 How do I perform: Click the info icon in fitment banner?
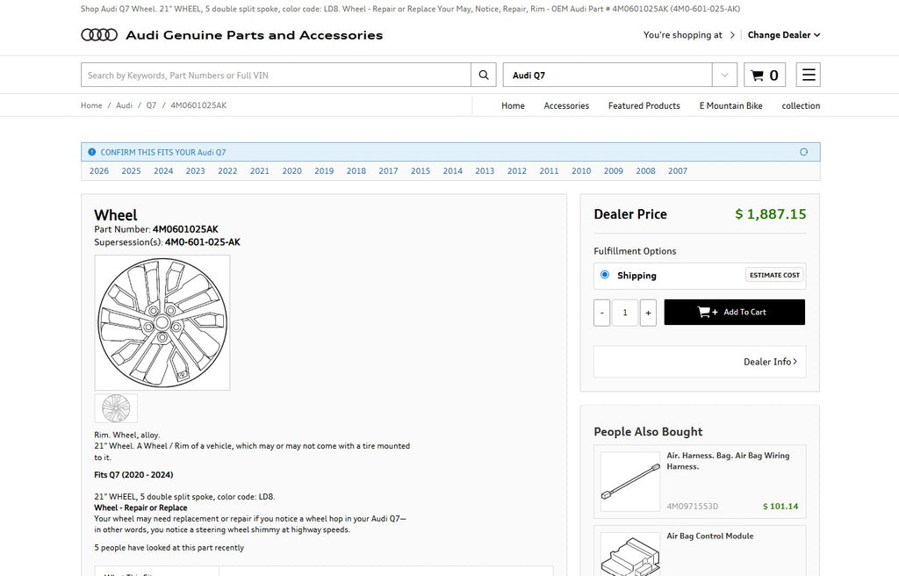(92, 152)
